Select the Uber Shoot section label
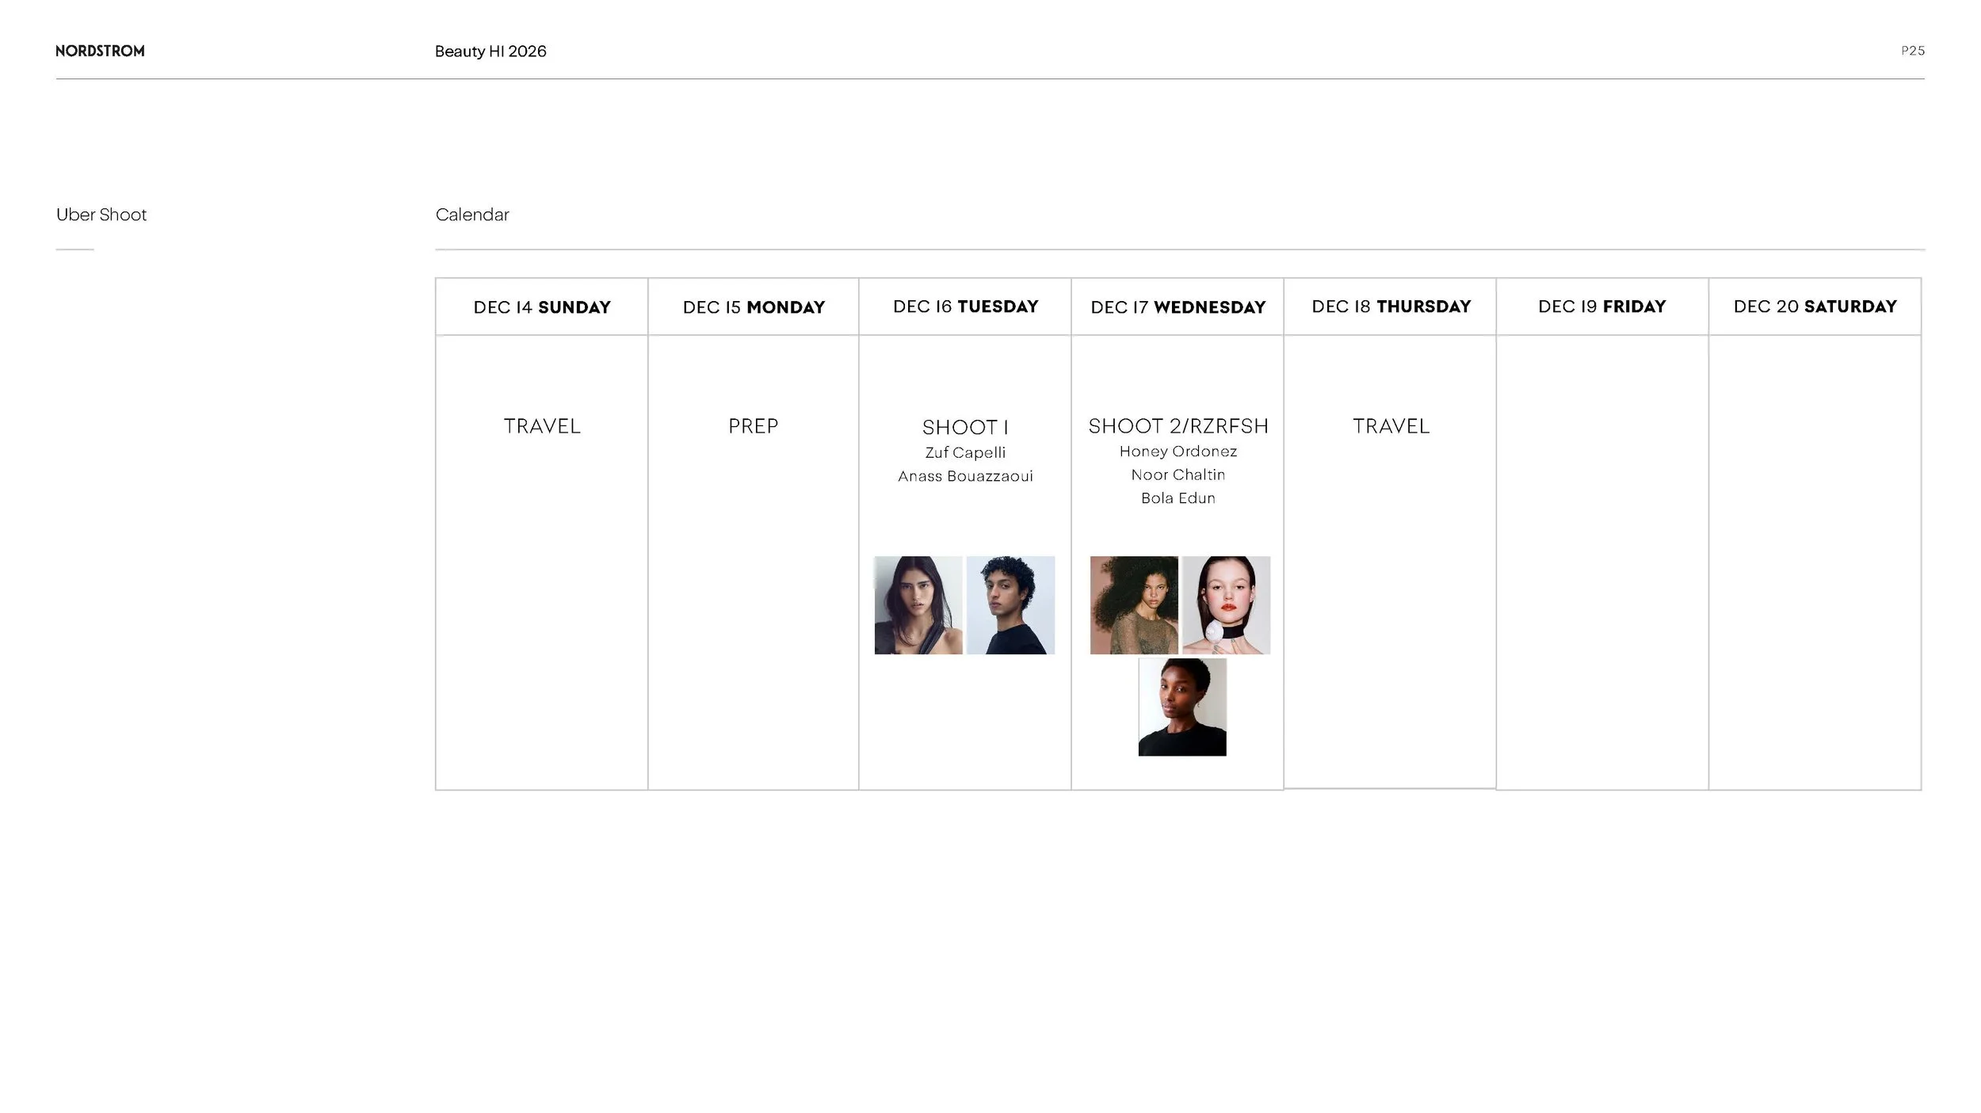This screenshot has height=1113, width=1981. tap(101, 215)
